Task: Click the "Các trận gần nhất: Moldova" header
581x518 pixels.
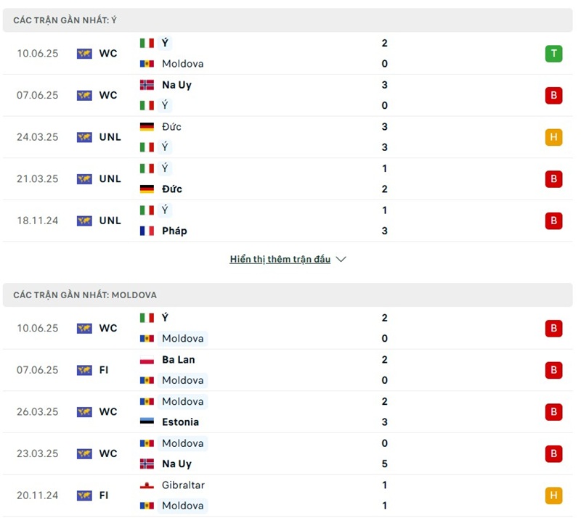Action: click(85, 295)
